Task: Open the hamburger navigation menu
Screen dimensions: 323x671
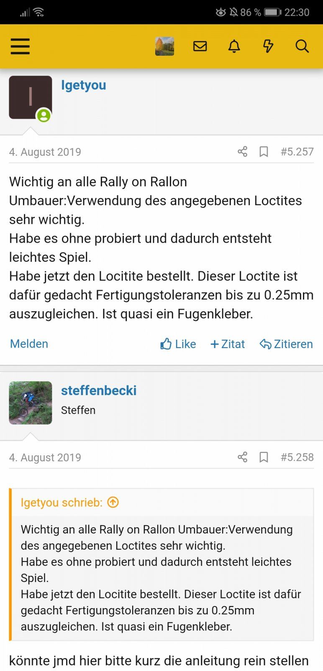Action: (x=20, y=46)
